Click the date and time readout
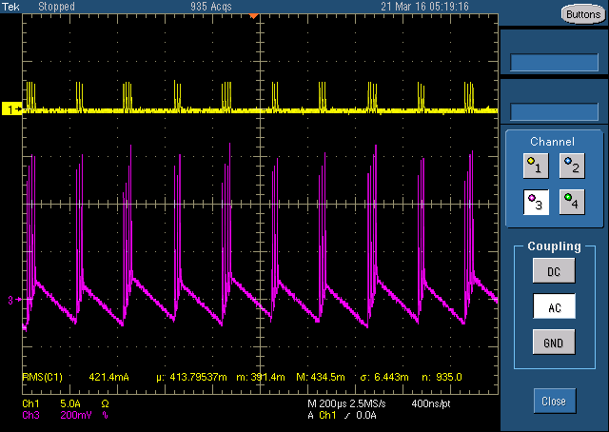 (425, 7)
